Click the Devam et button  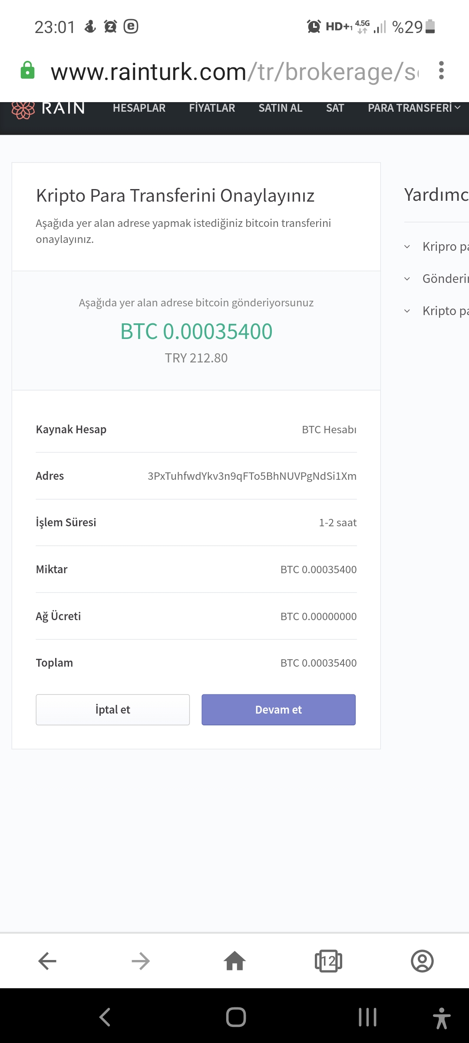[x=278, y=710]
